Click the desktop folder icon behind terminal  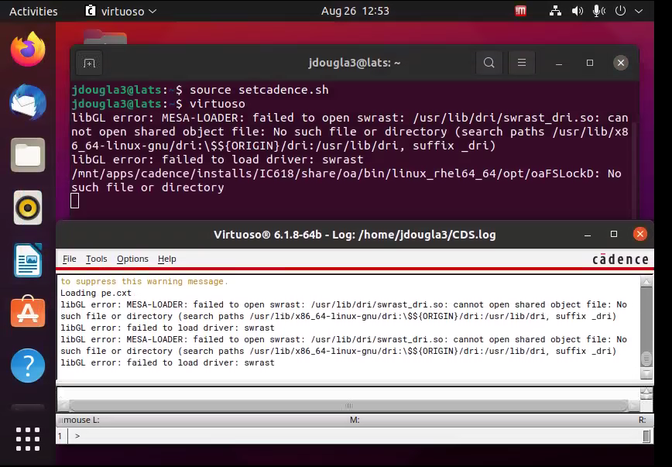tap(105, 37)
